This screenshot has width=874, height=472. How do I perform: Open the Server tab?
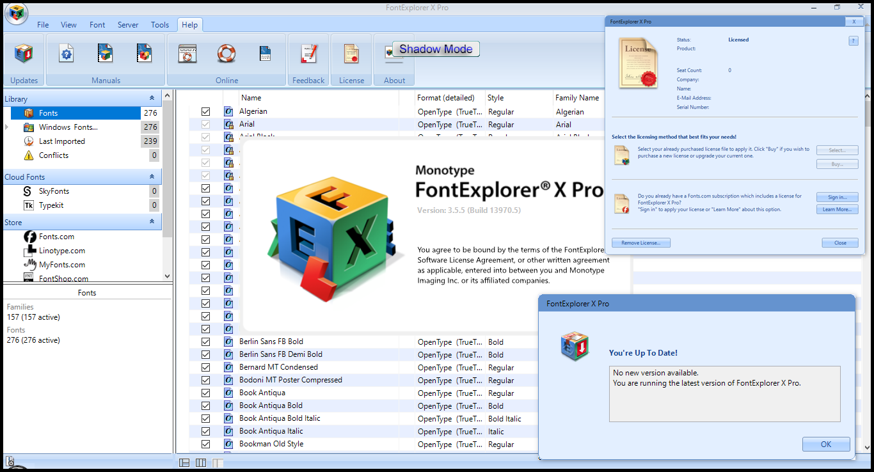128,25
